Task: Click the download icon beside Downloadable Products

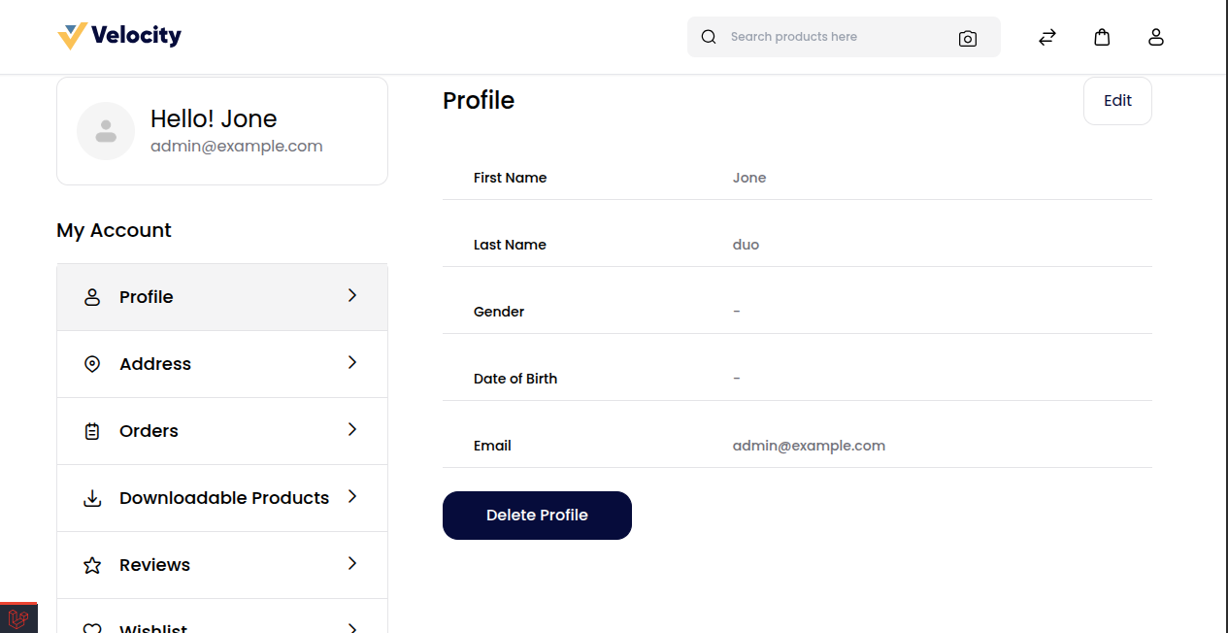Action: click(91, 497)
